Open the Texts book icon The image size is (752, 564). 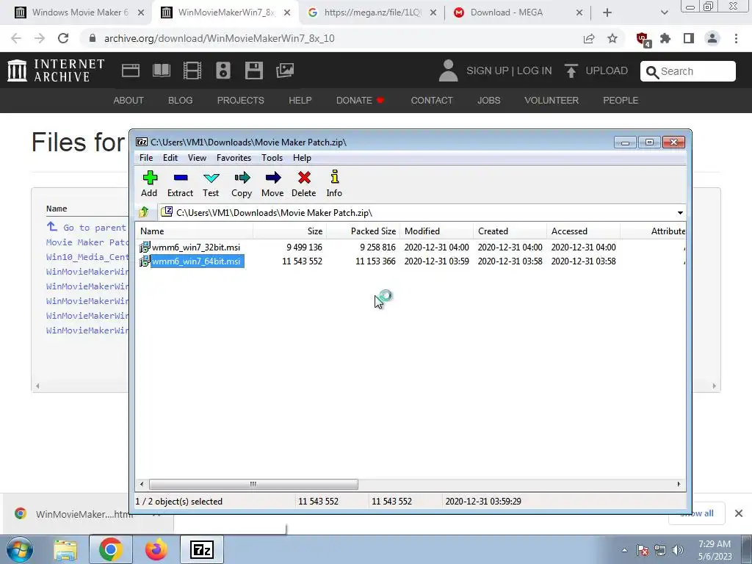pos(161,70)
